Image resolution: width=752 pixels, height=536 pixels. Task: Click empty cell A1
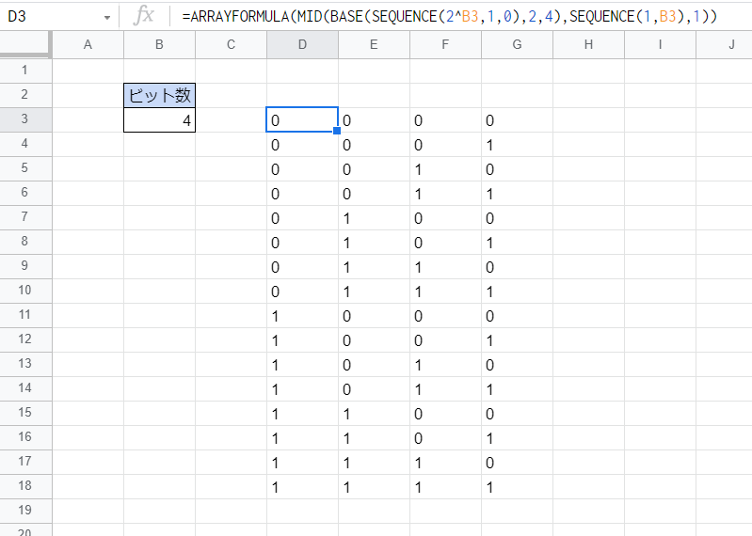tap(88, 71)
